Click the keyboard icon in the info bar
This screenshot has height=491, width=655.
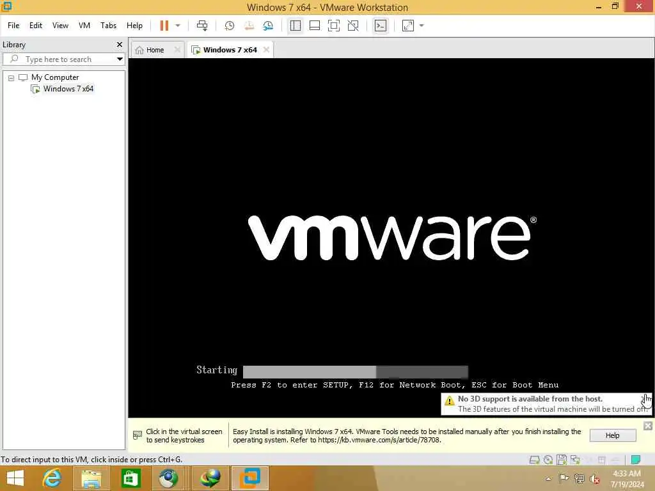138,435
